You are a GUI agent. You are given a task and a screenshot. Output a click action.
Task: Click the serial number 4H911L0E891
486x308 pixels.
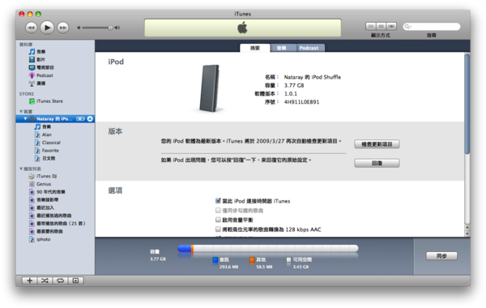pyautogui.click(x=301, y=102)
